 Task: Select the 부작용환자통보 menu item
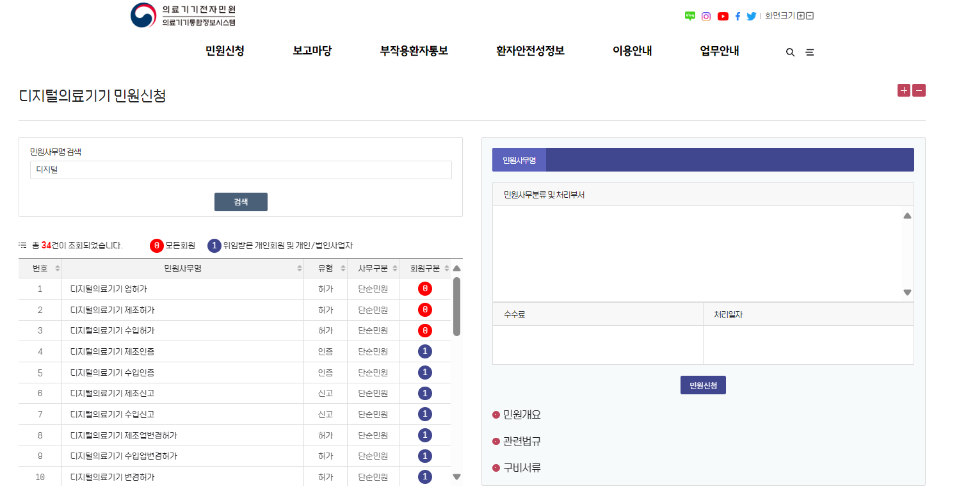point(415,51)
